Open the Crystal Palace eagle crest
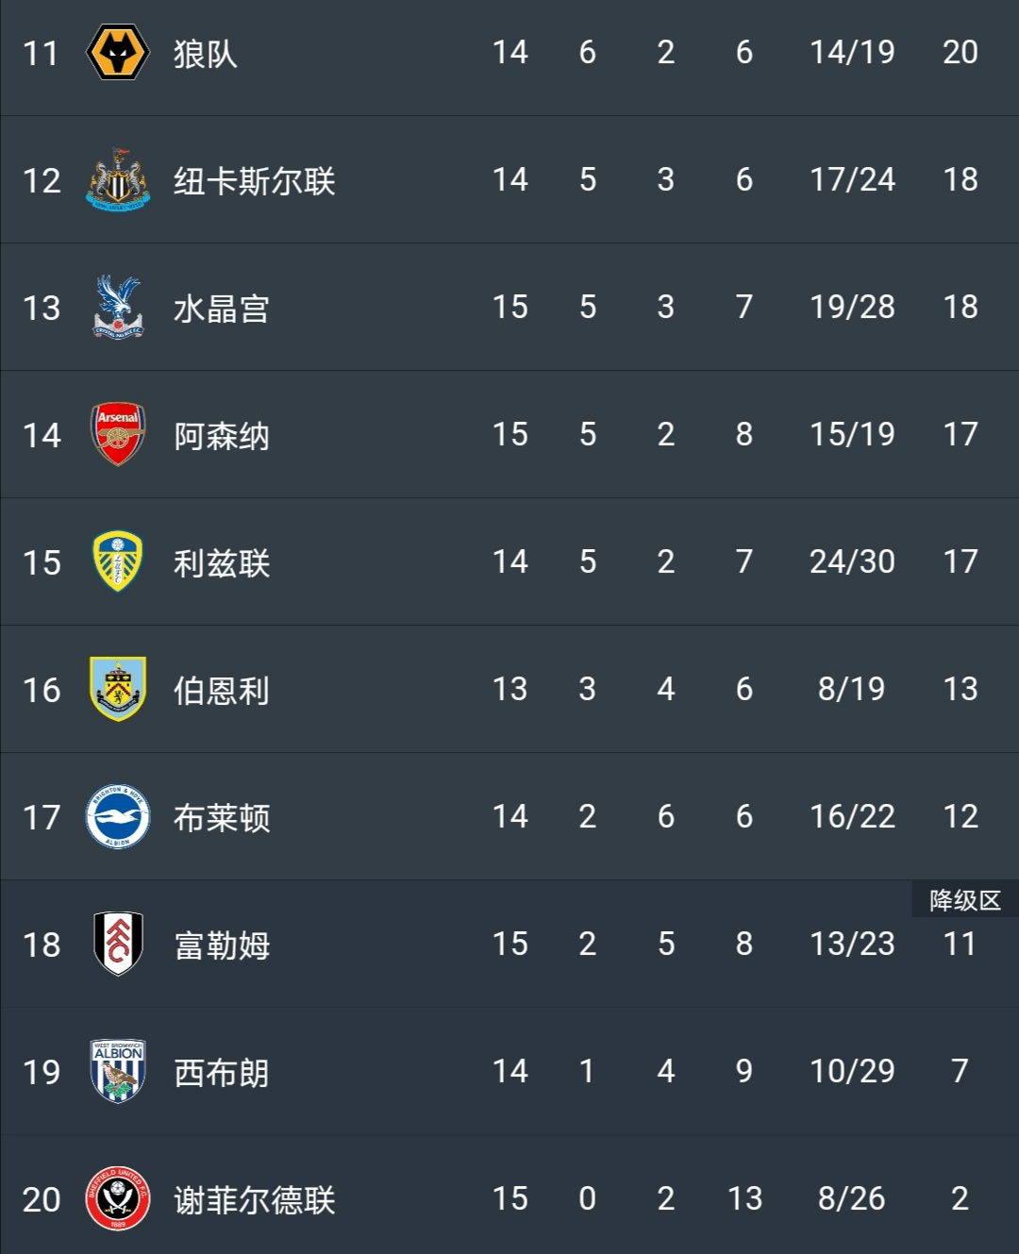 click(118, 307)
